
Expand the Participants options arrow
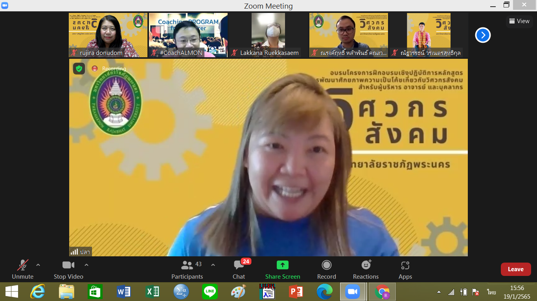213,265
